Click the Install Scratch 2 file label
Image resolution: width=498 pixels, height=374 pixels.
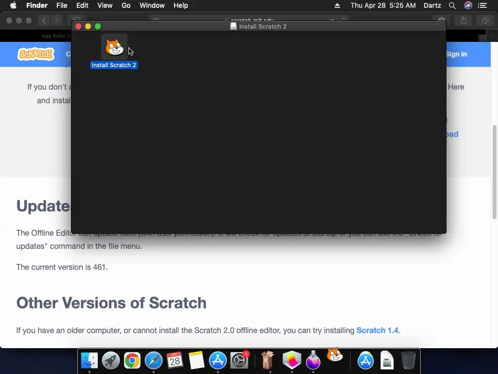pyautogui.click(x=114, y=65)
